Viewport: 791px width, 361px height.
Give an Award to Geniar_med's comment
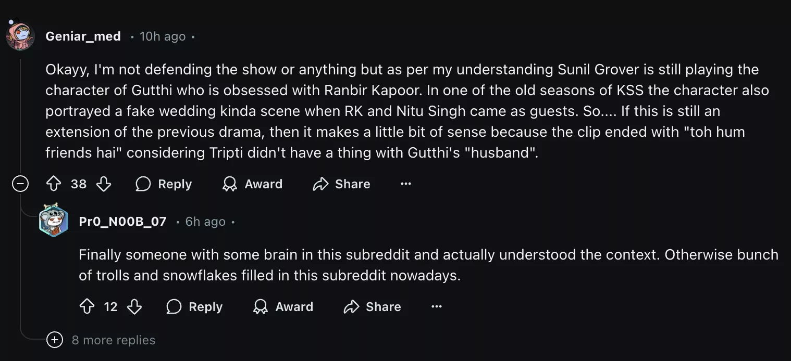click(x=252, y=184)
